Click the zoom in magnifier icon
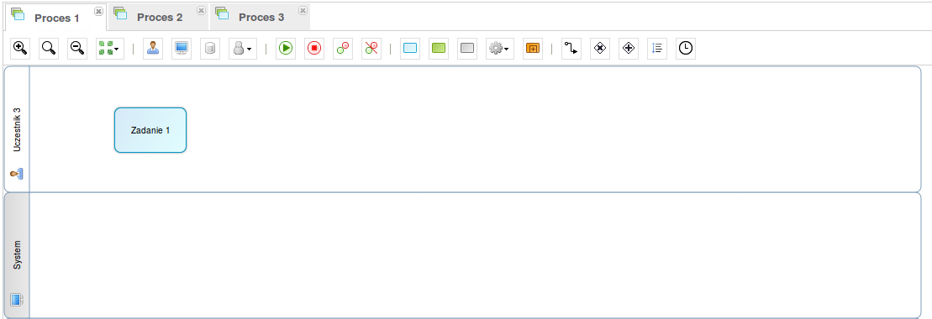The image size is (932, 319). coord(20,49)
